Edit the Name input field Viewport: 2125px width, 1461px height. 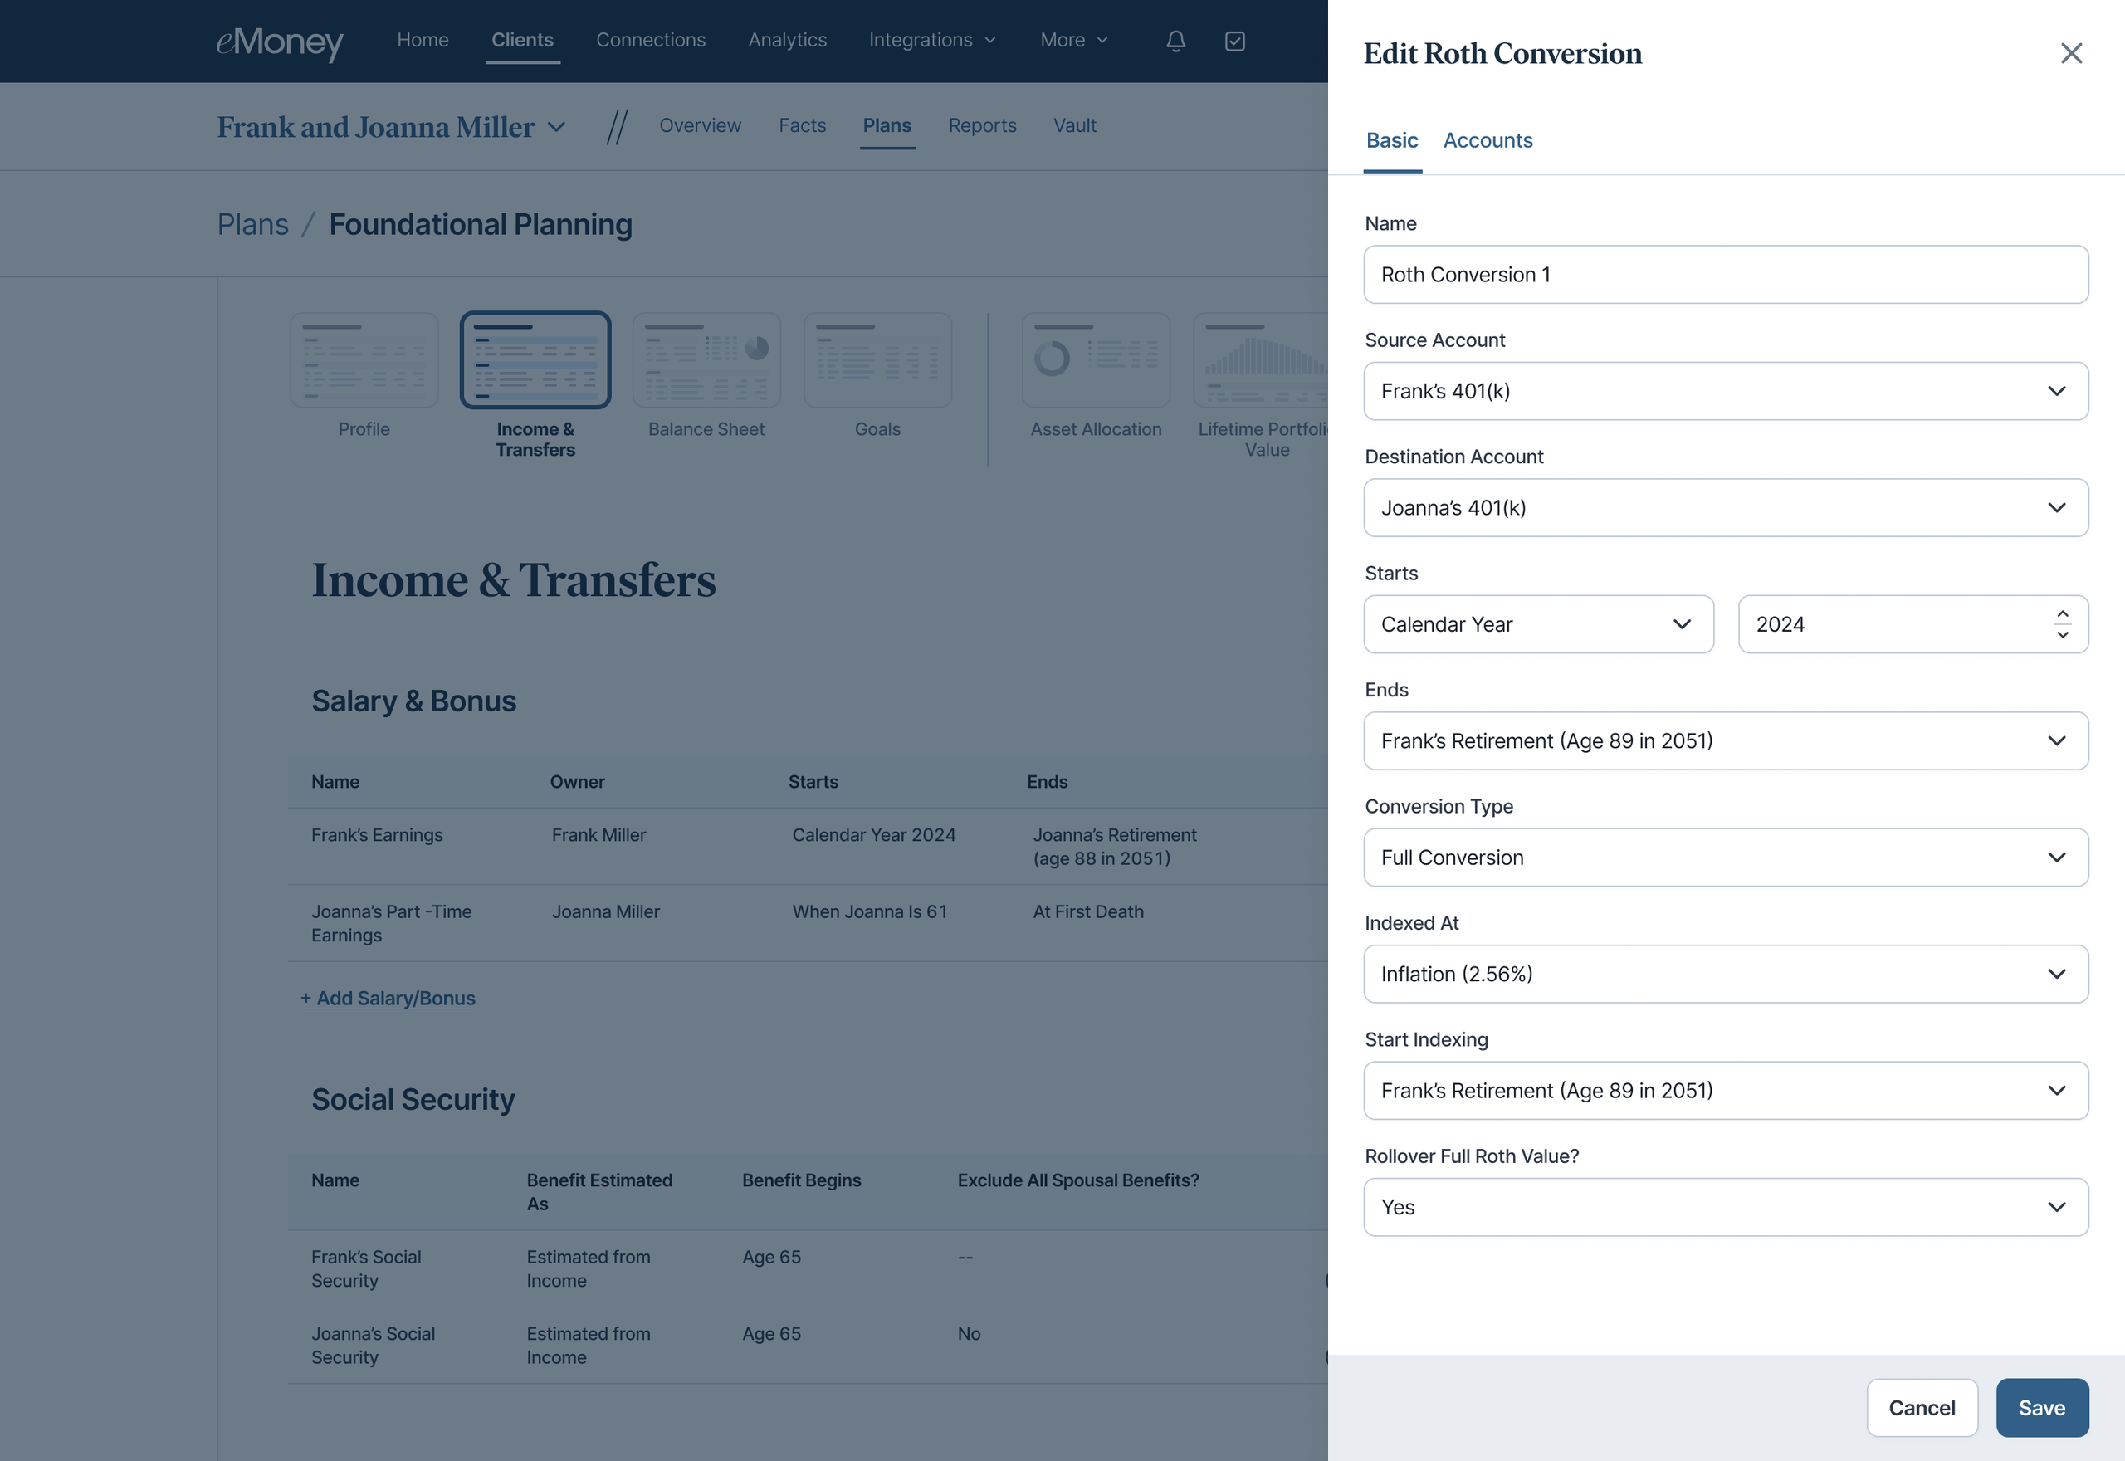[x=1726, y=275]
